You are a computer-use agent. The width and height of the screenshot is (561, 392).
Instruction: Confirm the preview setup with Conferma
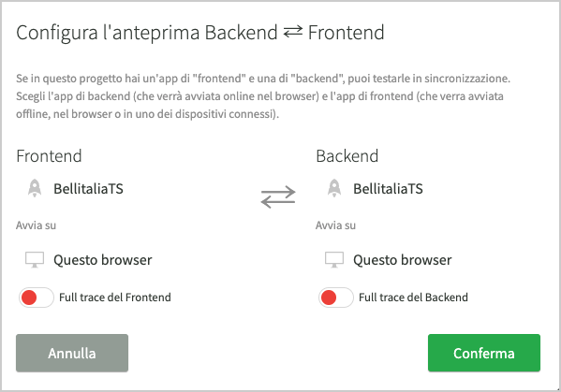coord(484,353)
